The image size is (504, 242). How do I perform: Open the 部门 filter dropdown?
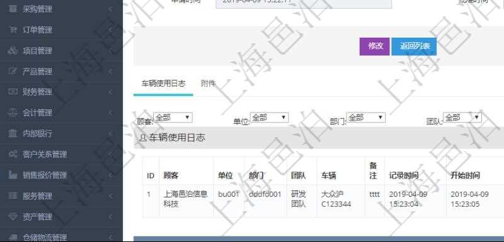365,118
